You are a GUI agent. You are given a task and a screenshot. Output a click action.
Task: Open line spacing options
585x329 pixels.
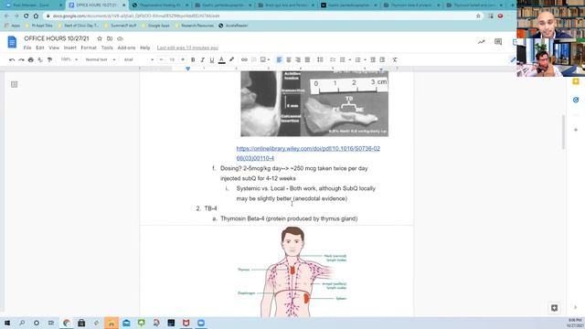coord(320,59)
